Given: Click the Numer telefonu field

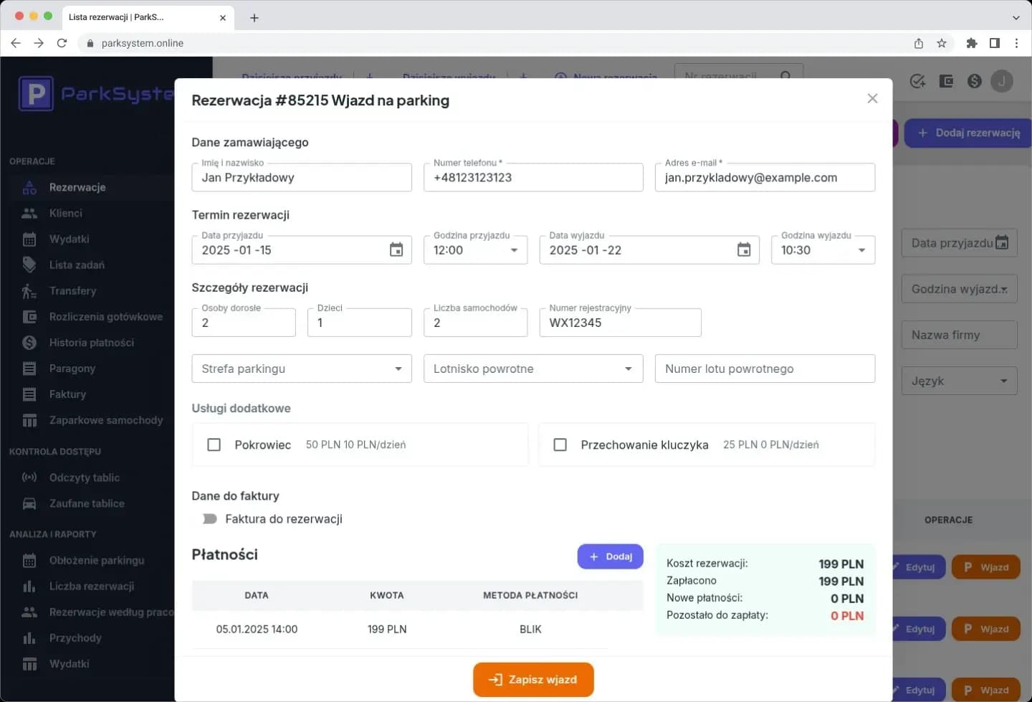Looking at the screenshot, I should 533,177.
